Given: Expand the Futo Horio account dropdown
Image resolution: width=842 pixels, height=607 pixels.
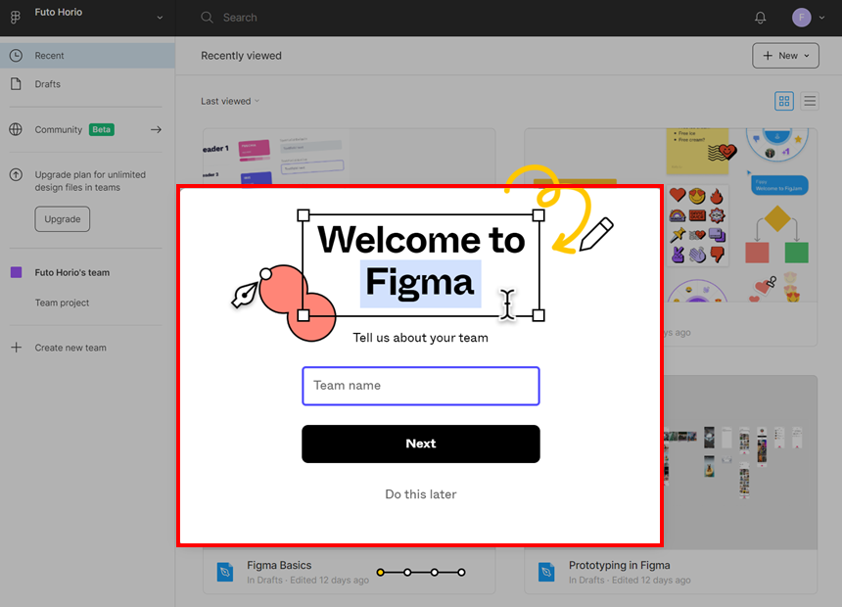Looking at the screenshot, I should click(x=160, y=18).
